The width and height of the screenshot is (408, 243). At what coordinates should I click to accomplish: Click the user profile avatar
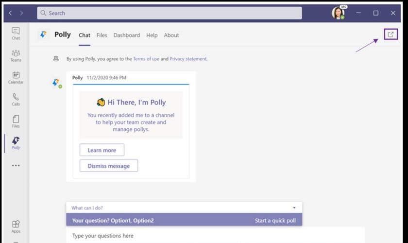click(338, 13)
